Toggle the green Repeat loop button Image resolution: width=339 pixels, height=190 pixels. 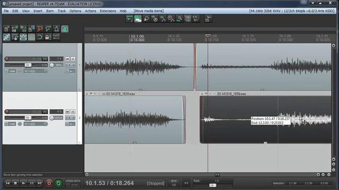58,183
